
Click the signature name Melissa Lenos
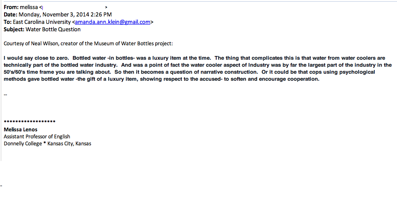[21, 129]
